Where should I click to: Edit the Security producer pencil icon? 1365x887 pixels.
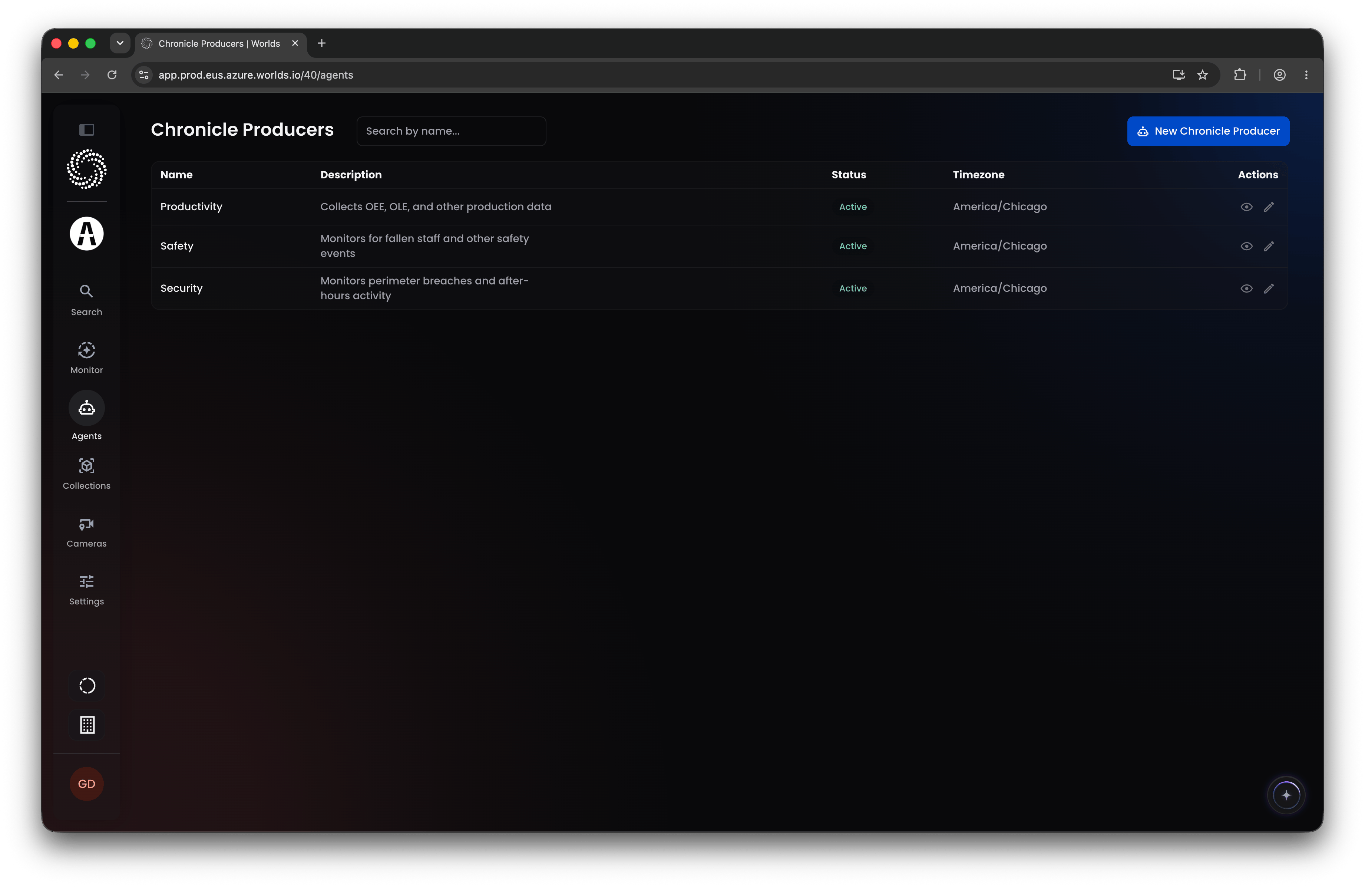1269,288
